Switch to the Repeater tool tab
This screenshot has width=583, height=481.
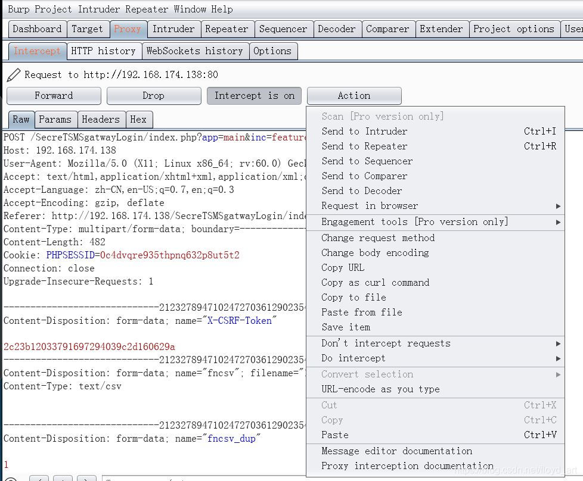227,29
